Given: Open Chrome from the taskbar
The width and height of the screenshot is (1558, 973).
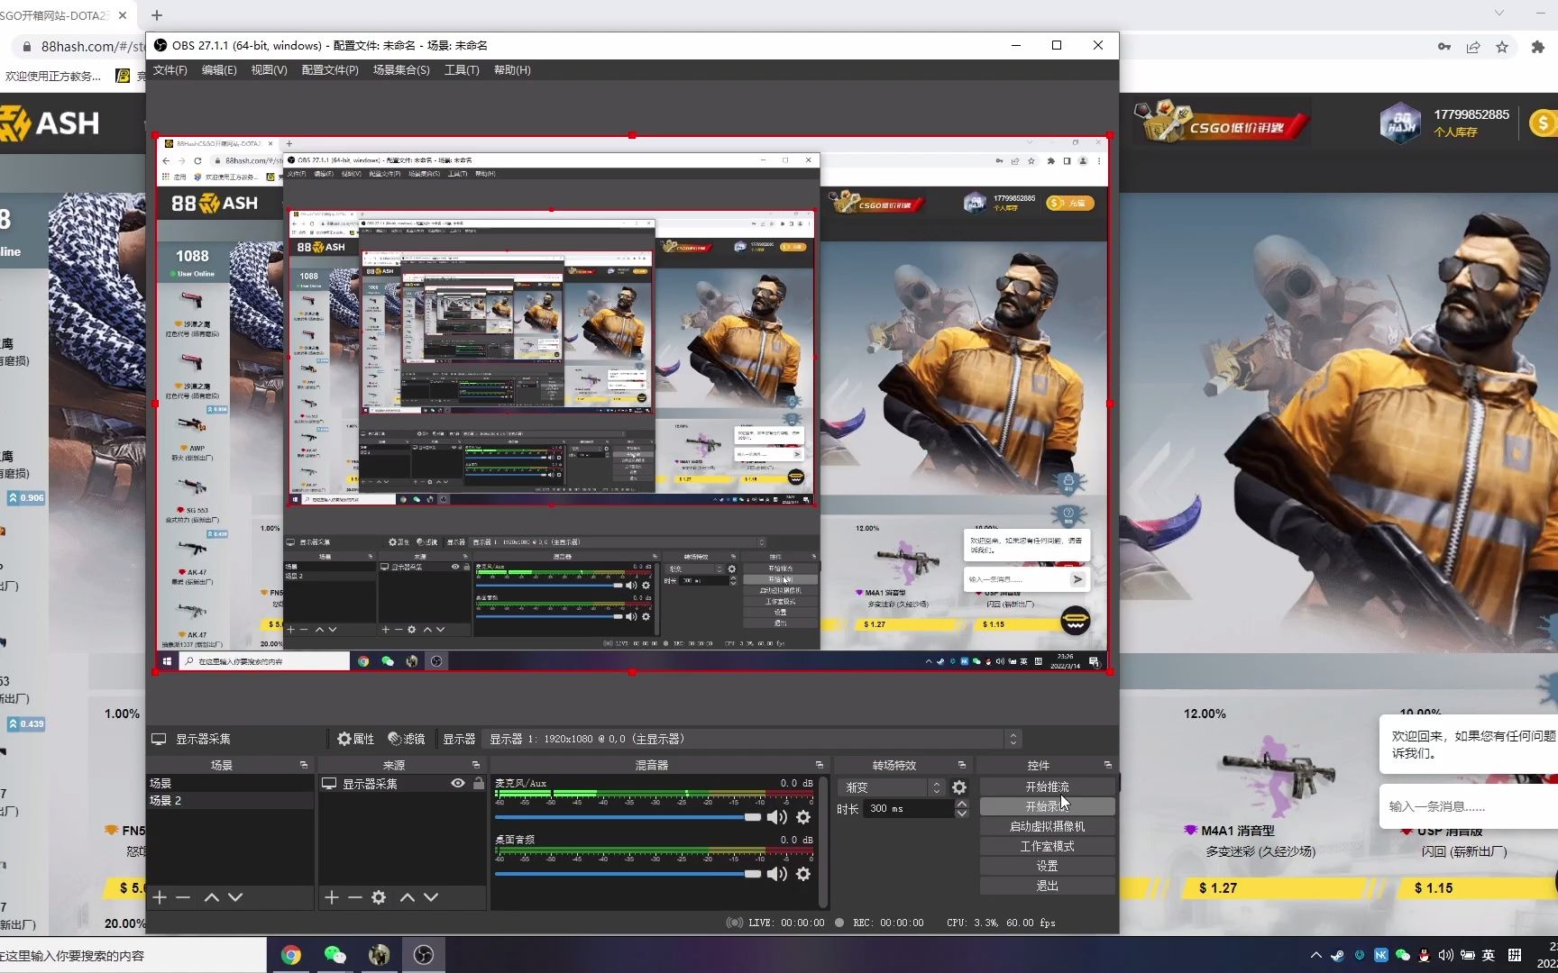Looking at the screenshot, I should point(290,955).
